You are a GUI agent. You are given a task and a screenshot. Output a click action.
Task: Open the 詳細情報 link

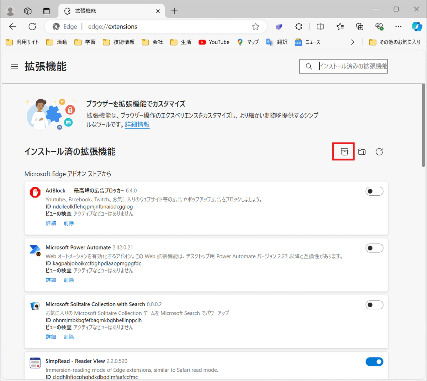click(137, 124)
